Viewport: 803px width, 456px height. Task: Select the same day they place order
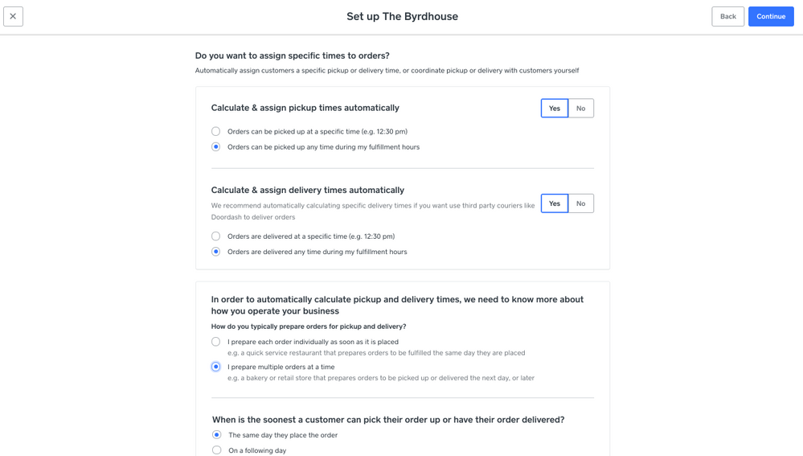[216, 435]
